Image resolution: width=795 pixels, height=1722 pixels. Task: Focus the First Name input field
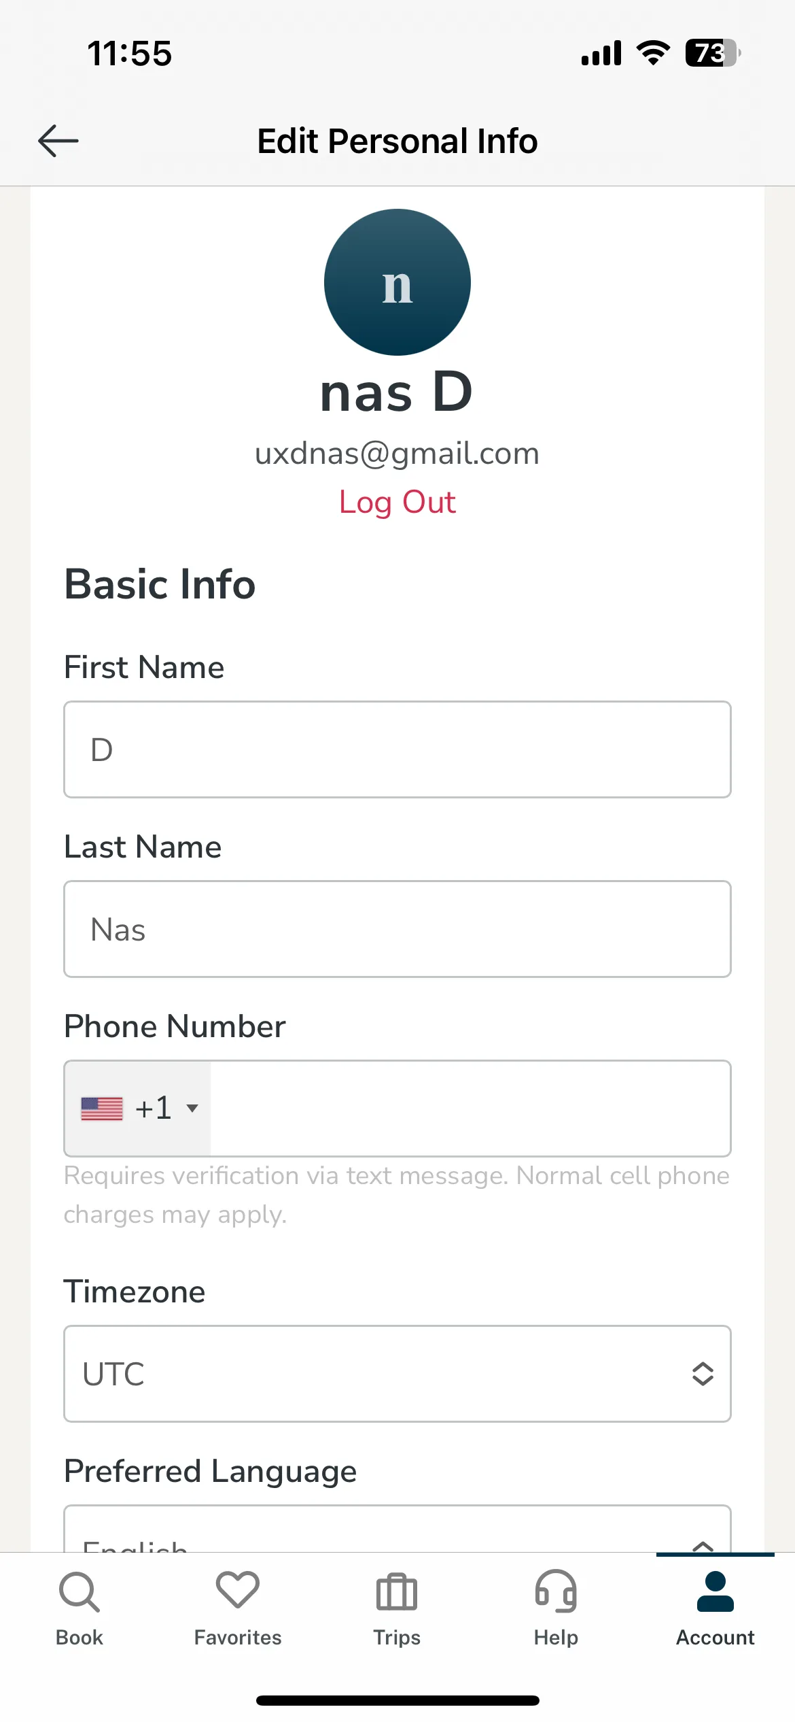(397, 749)
